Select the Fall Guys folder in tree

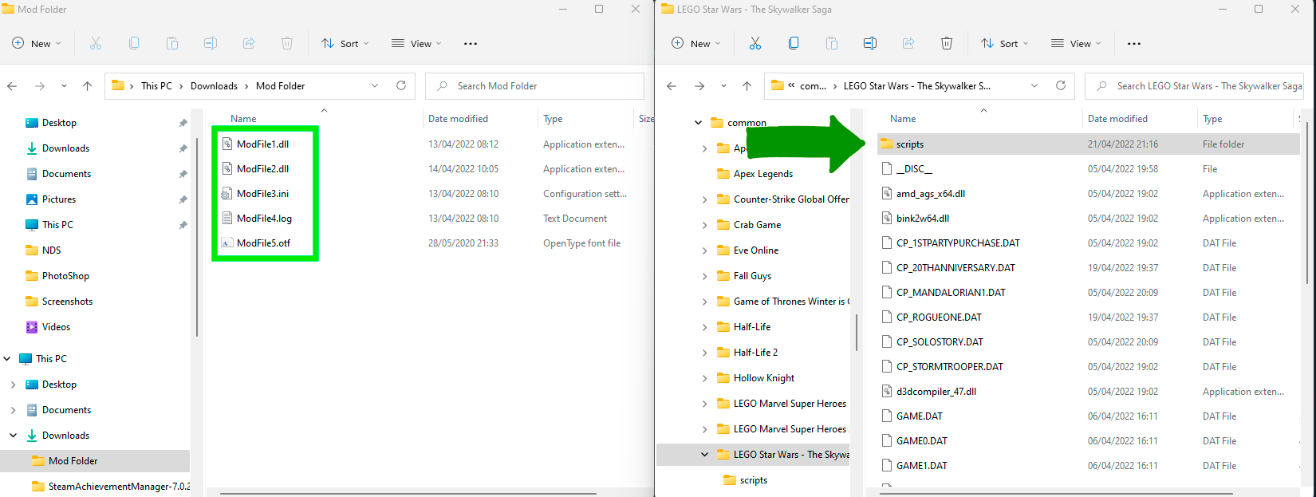click(752, 276)
